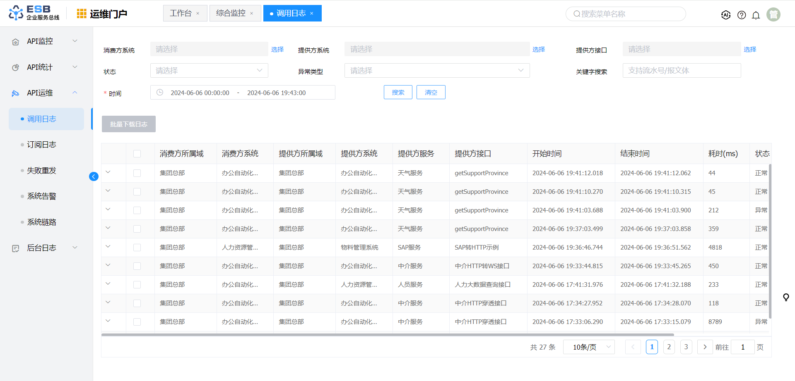Close the 综合监控 tab
The width and height of the screenshot is (795, 381).
tap(251, 14)
